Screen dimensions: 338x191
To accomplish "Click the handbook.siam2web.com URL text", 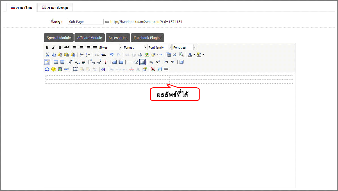I will point(146,22).
